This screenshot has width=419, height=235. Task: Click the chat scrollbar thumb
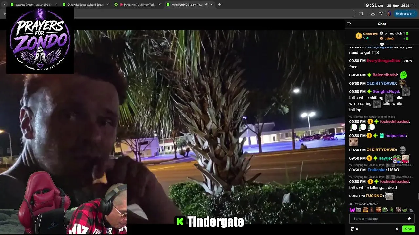pyautogui.click(x=418, y=196)
